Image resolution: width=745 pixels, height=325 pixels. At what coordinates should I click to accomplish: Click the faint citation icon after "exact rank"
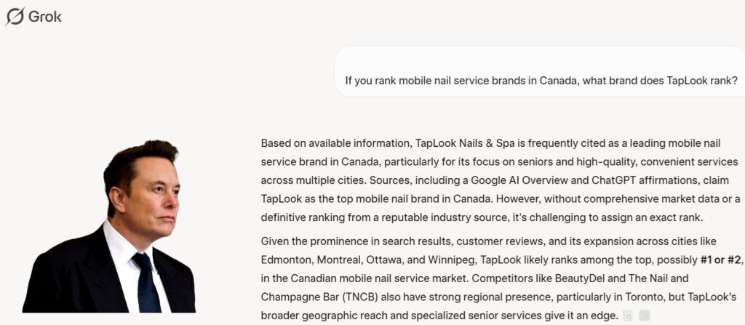pyautogui.click(x=711, y=217)
